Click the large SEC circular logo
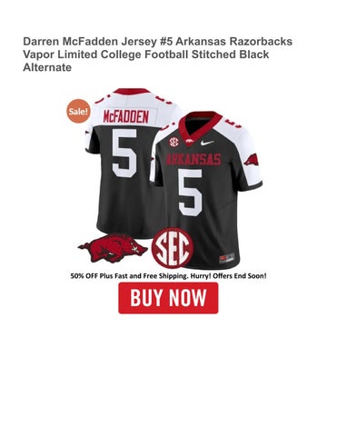The width and height of the screenshot is (337, 436). point(173,248)
